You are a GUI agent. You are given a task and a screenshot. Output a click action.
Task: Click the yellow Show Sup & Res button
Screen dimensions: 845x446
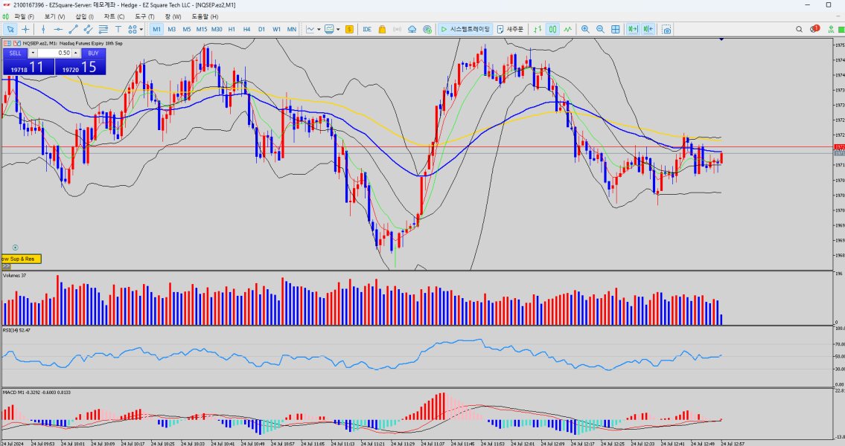(20, 259)
